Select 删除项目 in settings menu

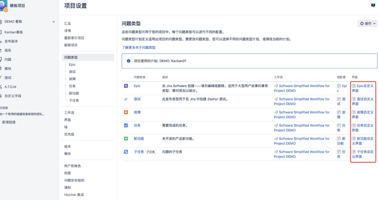click(71, 45)
